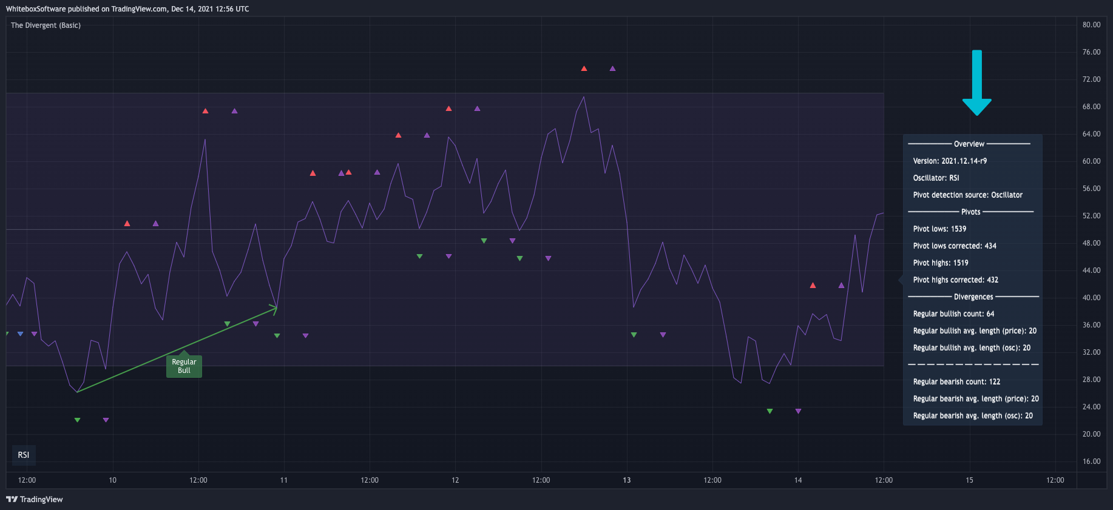The height and width of the screenshot is (510, 1113).
Task: Click Pivot detection source: Oscillator row
Action: click(x=968, y=195)
